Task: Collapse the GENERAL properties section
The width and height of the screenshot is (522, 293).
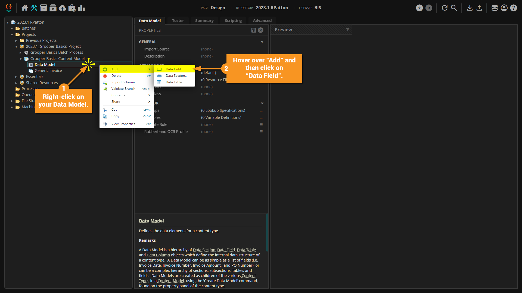Action: (x=262, y=42)
